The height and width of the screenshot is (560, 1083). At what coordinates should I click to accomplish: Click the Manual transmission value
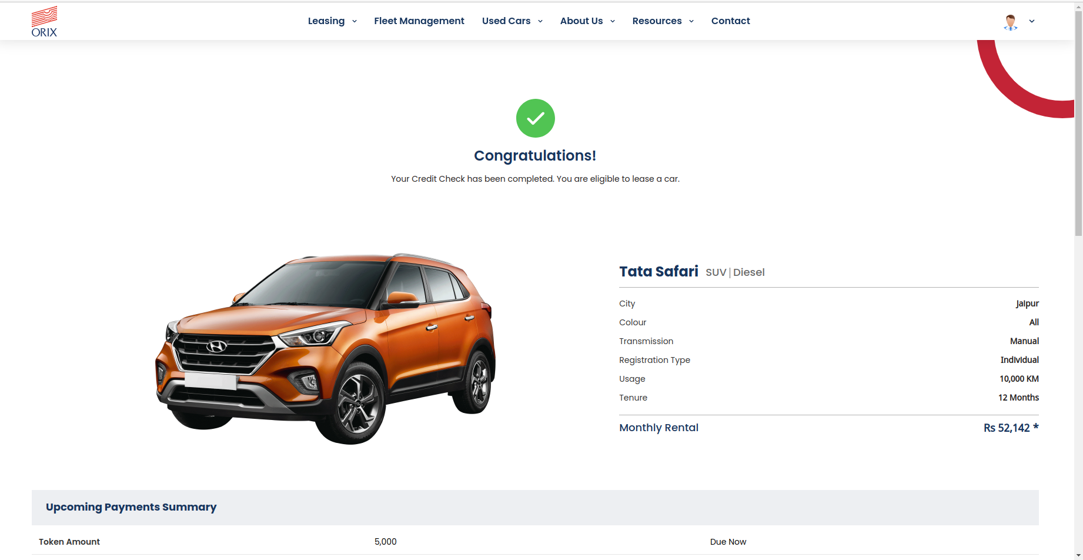(1024, 341)
